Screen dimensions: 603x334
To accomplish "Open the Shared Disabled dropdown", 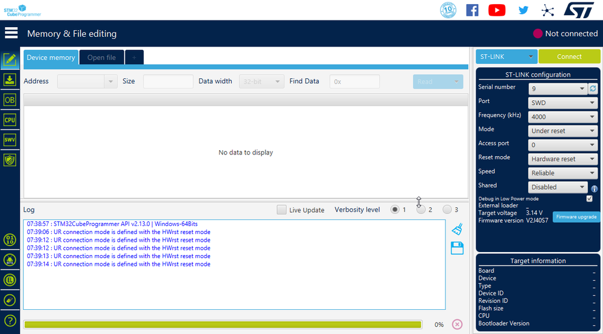I will (x=558, y=187).
